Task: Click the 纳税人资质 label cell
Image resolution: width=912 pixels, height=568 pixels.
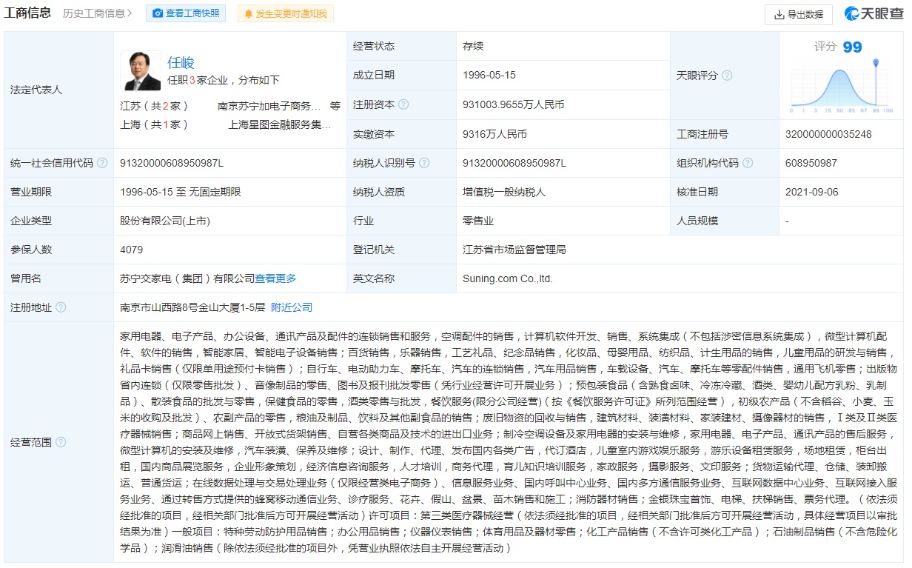Action: (400, 192)
